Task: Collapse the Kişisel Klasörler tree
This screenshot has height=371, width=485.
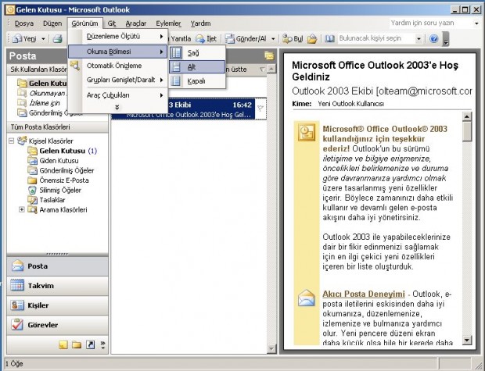Action: [x=12, y=141]
